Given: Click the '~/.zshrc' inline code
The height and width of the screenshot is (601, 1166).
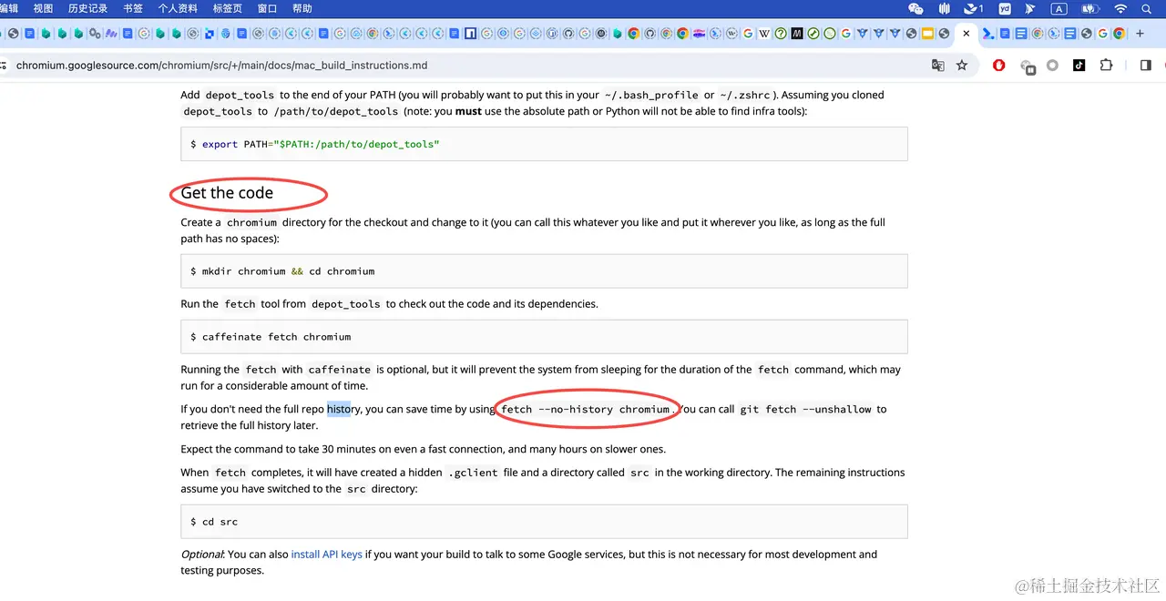Looking at the screenshot, I should (745, 95).
